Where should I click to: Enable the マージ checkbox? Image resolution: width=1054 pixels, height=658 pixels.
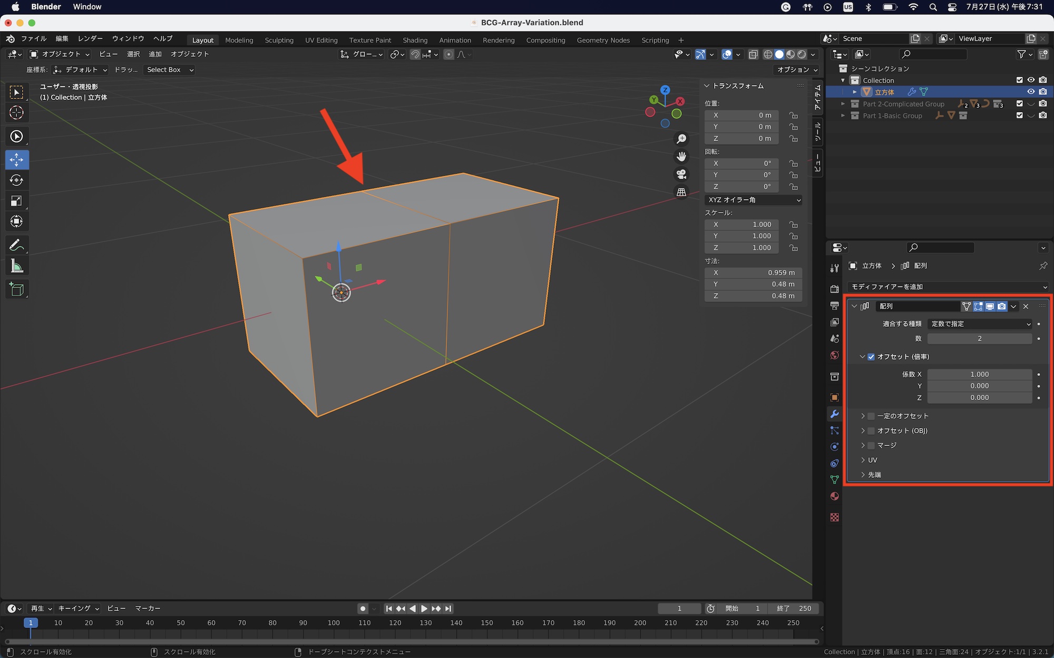871,445
